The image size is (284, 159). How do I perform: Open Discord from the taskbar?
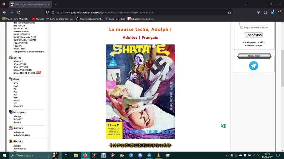140,155
